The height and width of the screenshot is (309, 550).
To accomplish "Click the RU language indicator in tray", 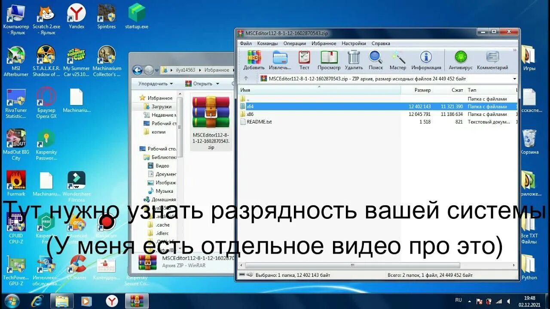I will pyautogui.click(x=458, y=300).
